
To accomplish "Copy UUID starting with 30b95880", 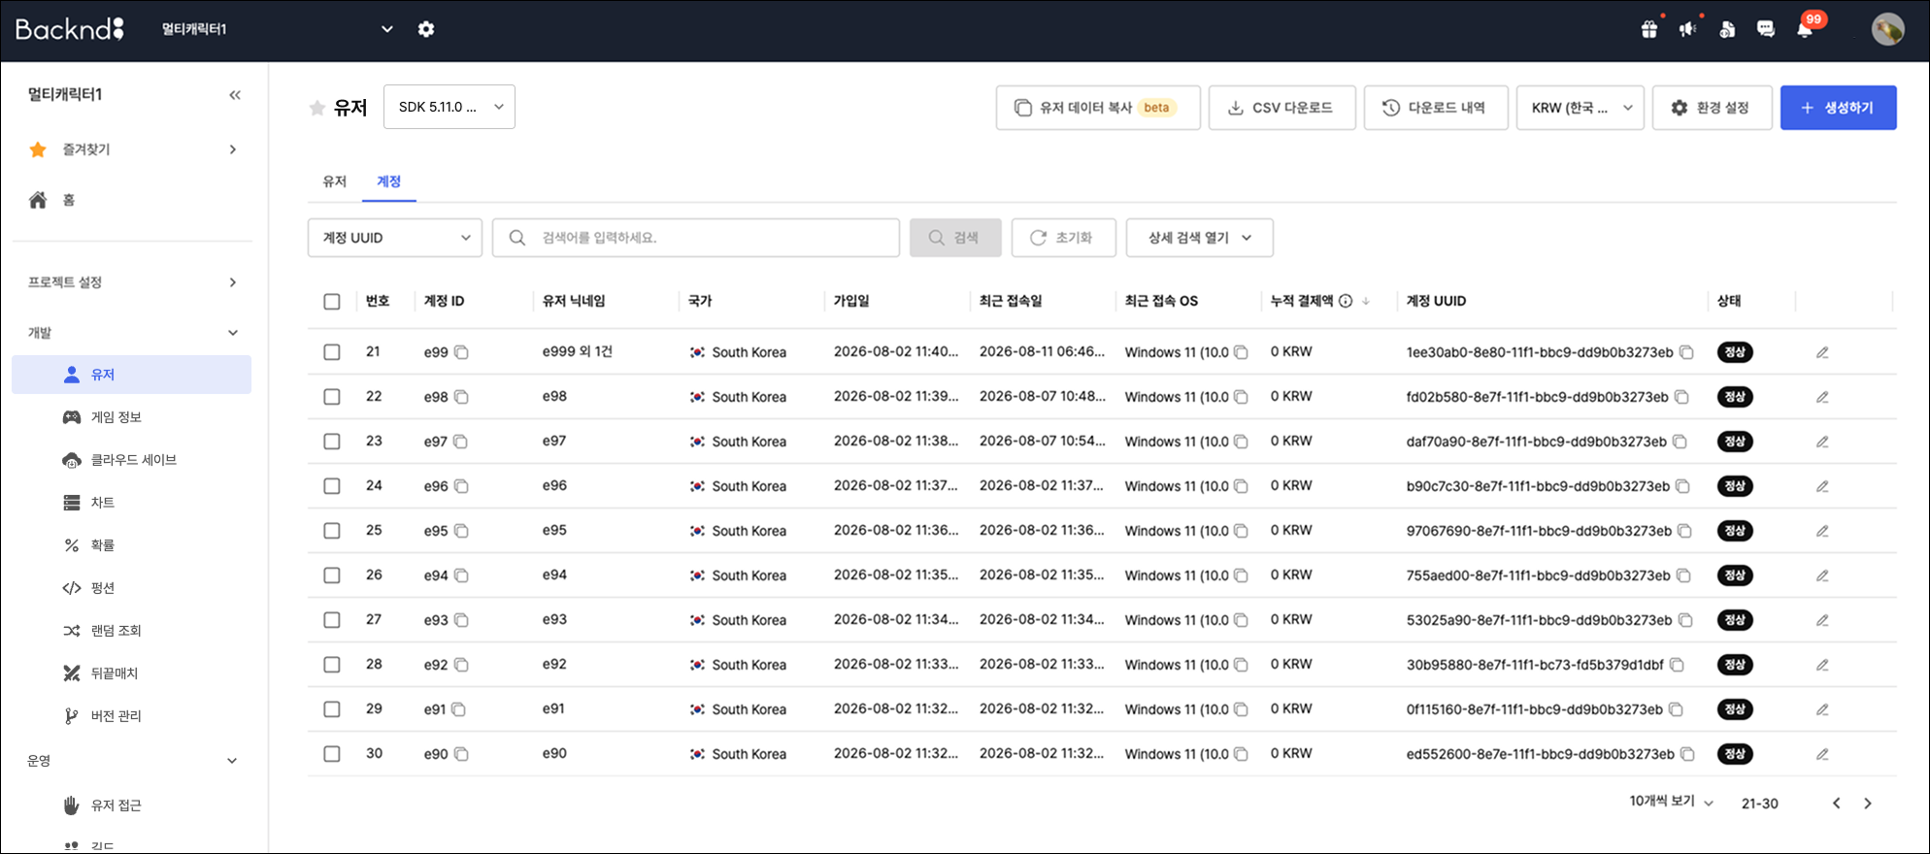I will click(x=1677, y=665).
